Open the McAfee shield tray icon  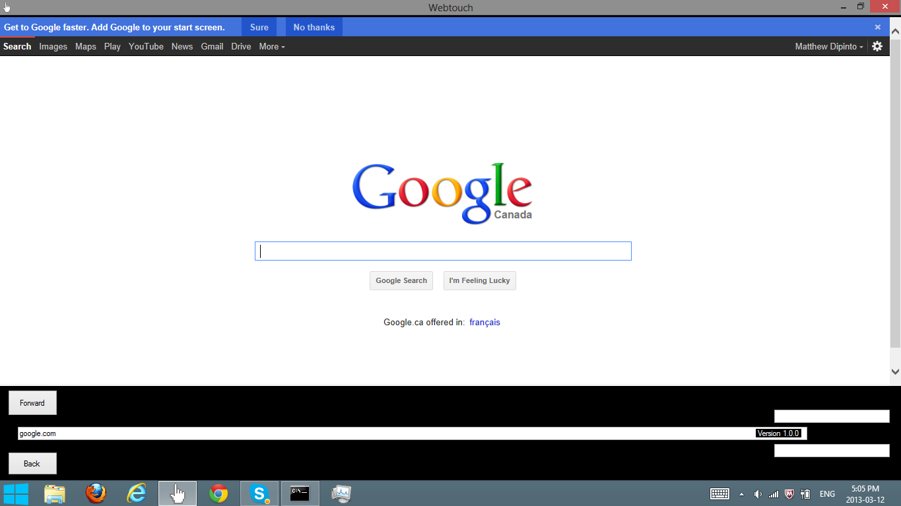coord(789,494)
